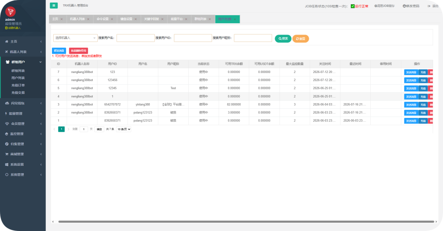
Task: Select 充值订单 in the sidebar submenu
Action: point(18,85)
